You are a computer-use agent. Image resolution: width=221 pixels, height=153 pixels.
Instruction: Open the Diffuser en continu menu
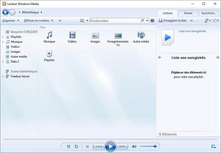(39, 21)
